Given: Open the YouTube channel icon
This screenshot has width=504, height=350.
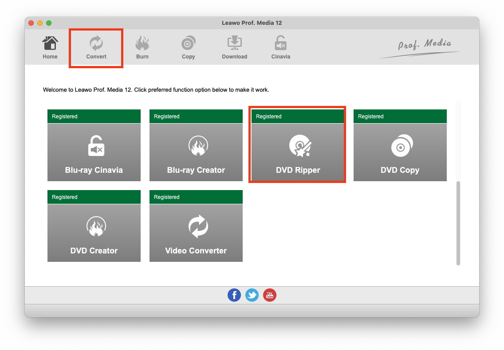Looking at the screenshot, I should point(270,295).
